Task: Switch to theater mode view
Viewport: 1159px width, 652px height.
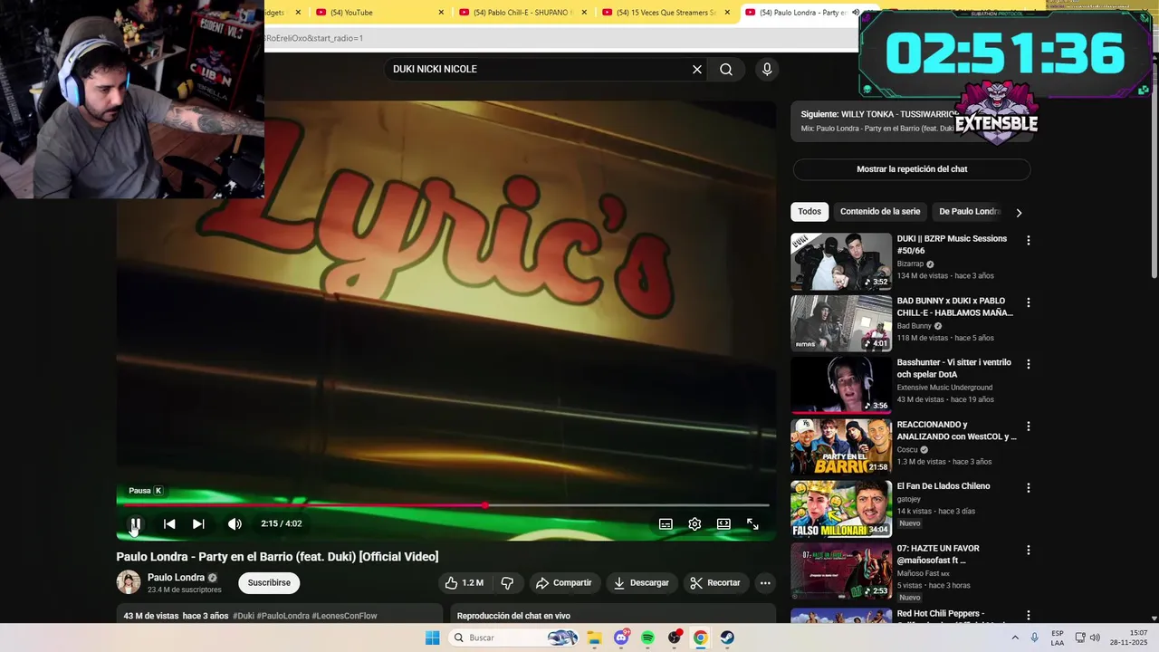Action: (723, 523)
